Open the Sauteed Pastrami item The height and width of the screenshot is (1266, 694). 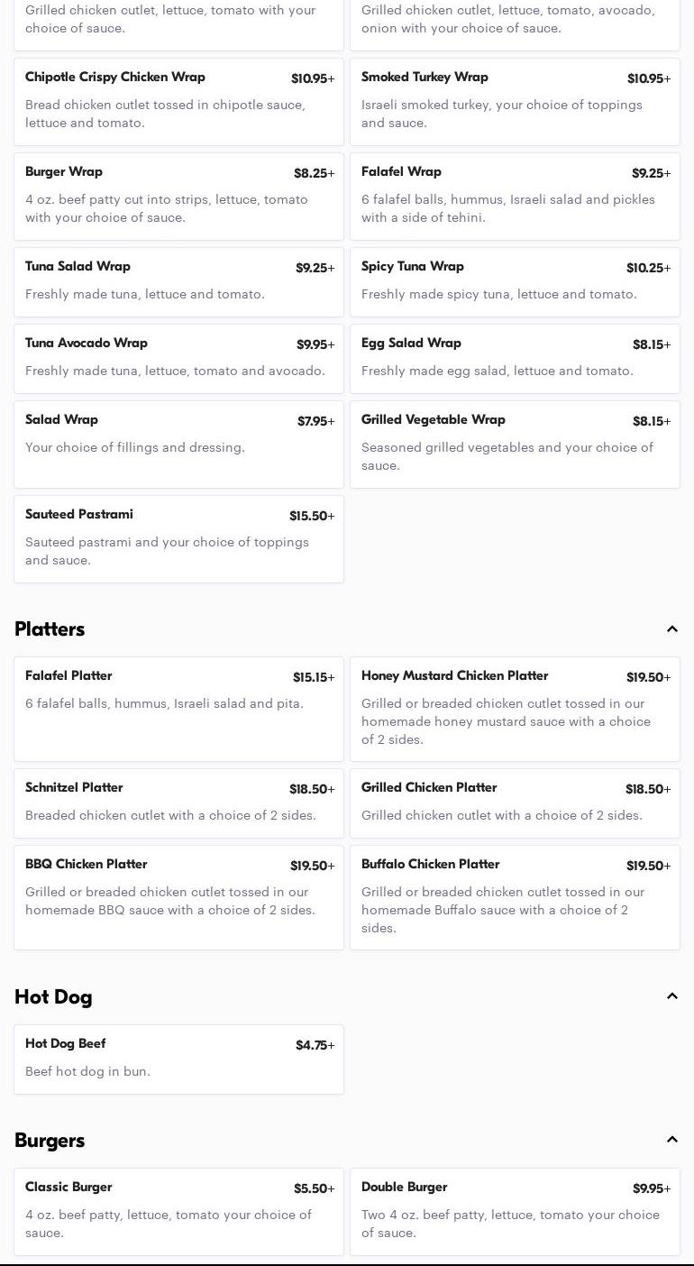click(x=178, y=539)
